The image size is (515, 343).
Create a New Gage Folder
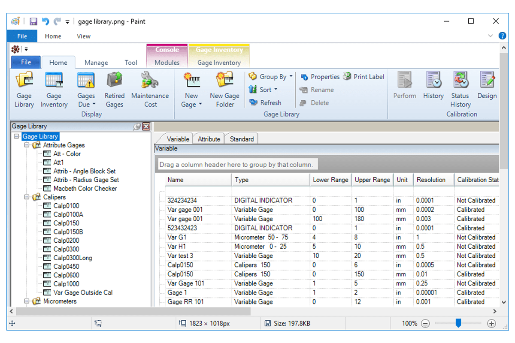tap(224, 90)
